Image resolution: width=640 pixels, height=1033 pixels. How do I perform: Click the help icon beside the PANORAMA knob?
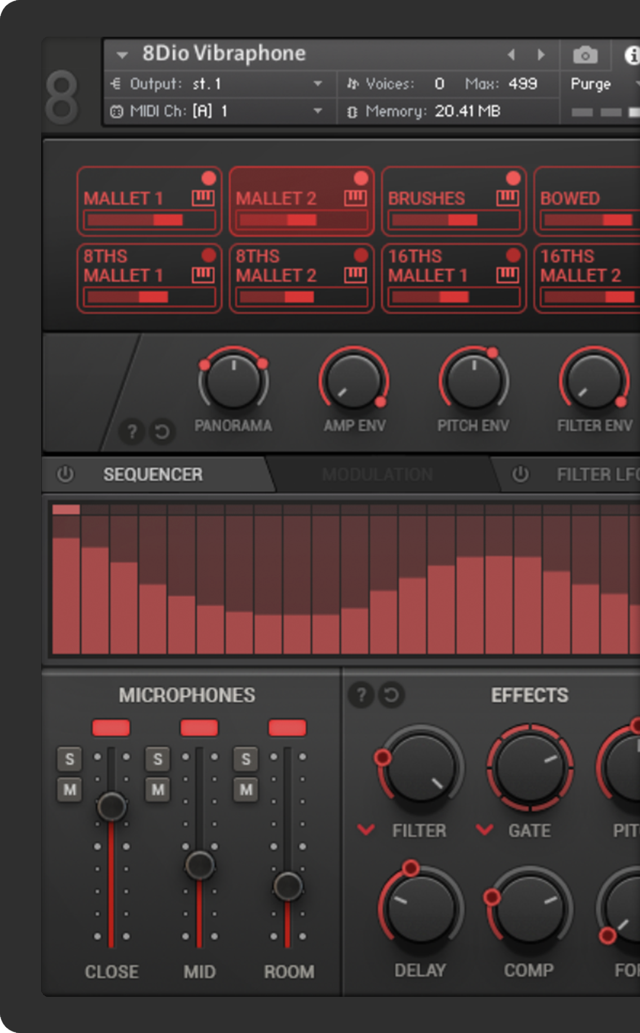[x=132, y=432]
